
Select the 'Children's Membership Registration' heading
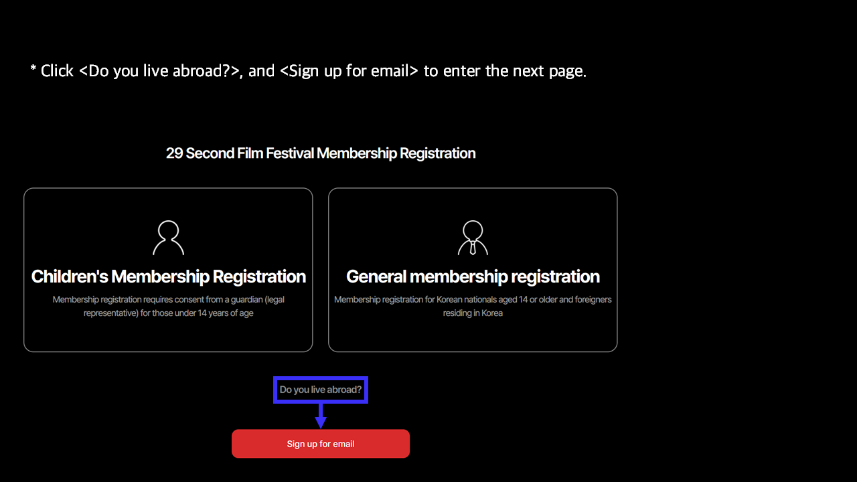point(169,276)
